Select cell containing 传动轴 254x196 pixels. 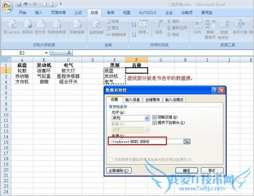22,76
